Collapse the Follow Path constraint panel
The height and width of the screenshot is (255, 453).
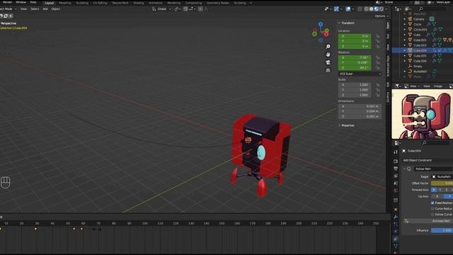[x=404, y=169]
